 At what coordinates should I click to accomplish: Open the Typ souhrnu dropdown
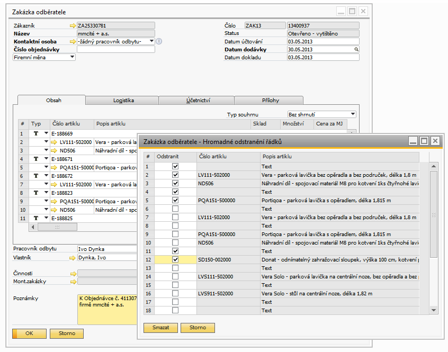click(353, 114)
